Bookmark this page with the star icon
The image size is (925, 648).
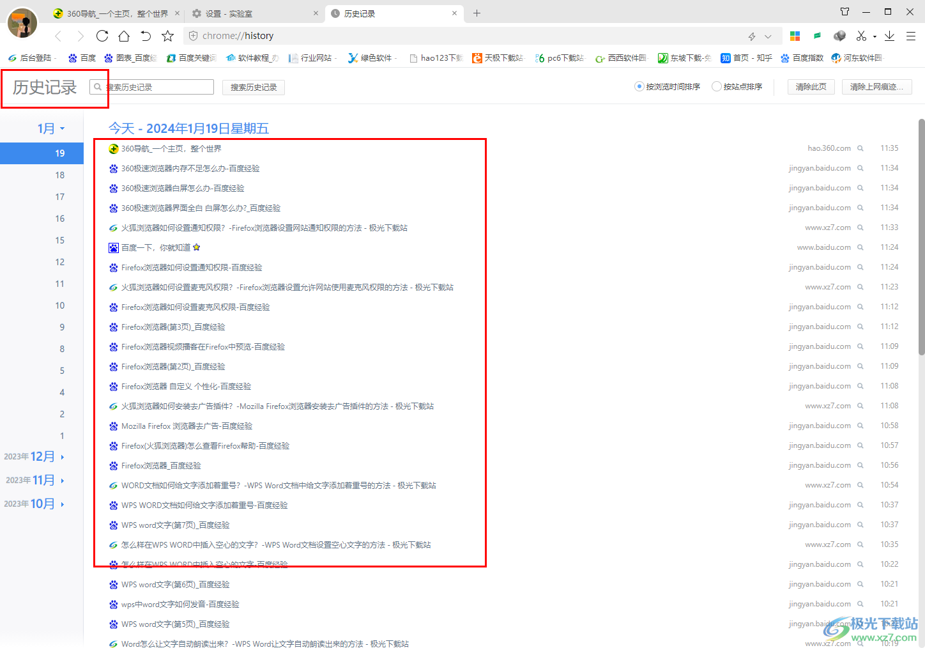(167, 36)
